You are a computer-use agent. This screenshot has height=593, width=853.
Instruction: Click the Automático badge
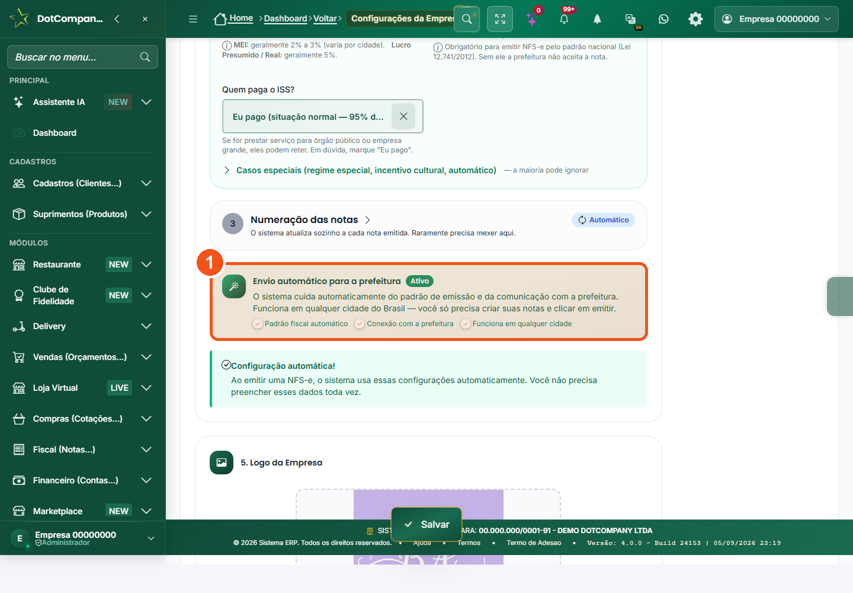pos(603,220)
